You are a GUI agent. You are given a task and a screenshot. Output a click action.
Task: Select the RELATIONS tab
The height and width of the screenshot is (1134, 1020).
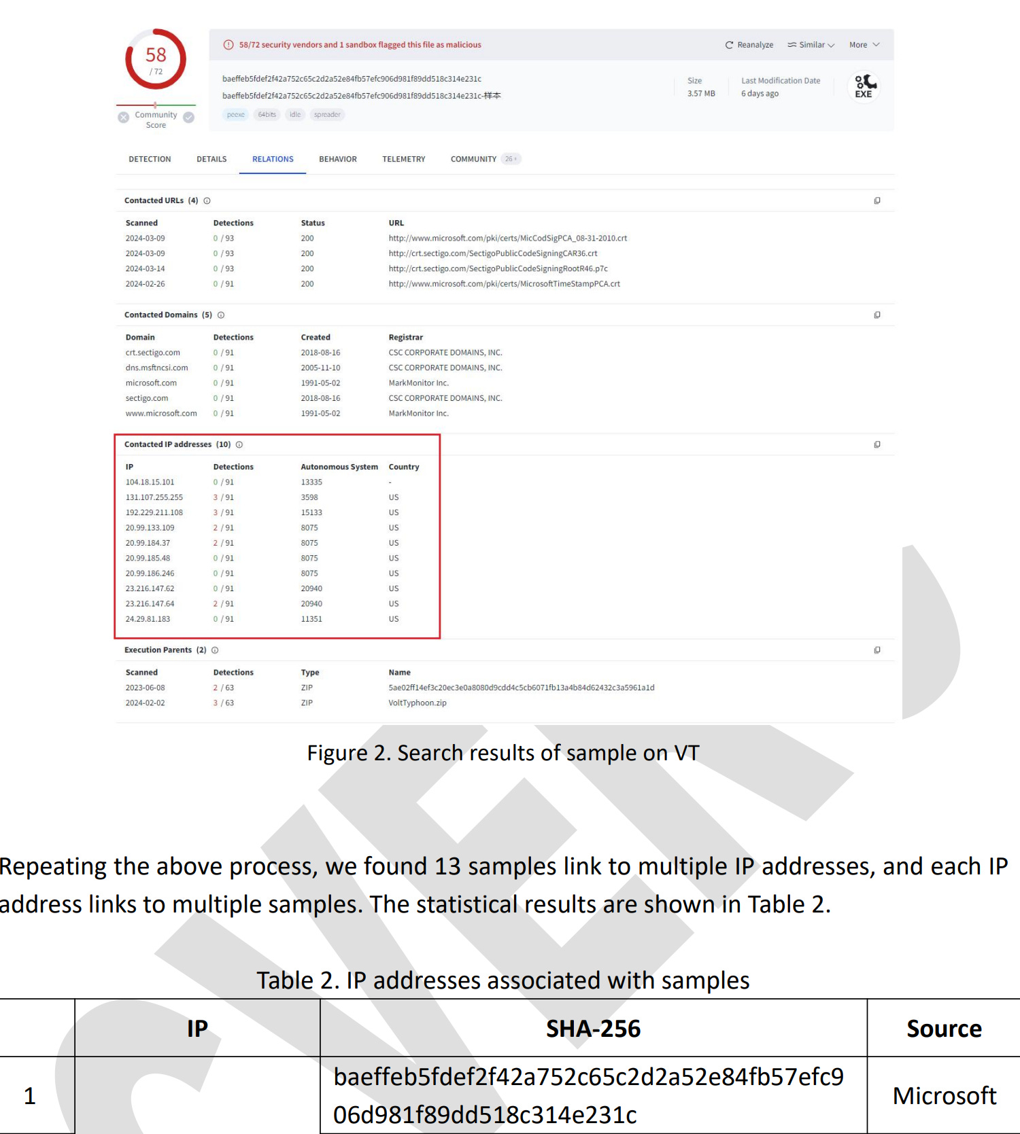point(273,159)
